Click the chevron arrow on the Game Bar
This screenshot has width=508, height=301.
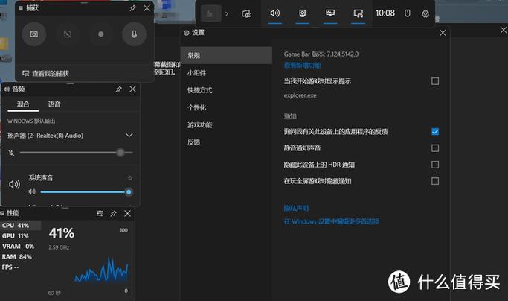227,14
